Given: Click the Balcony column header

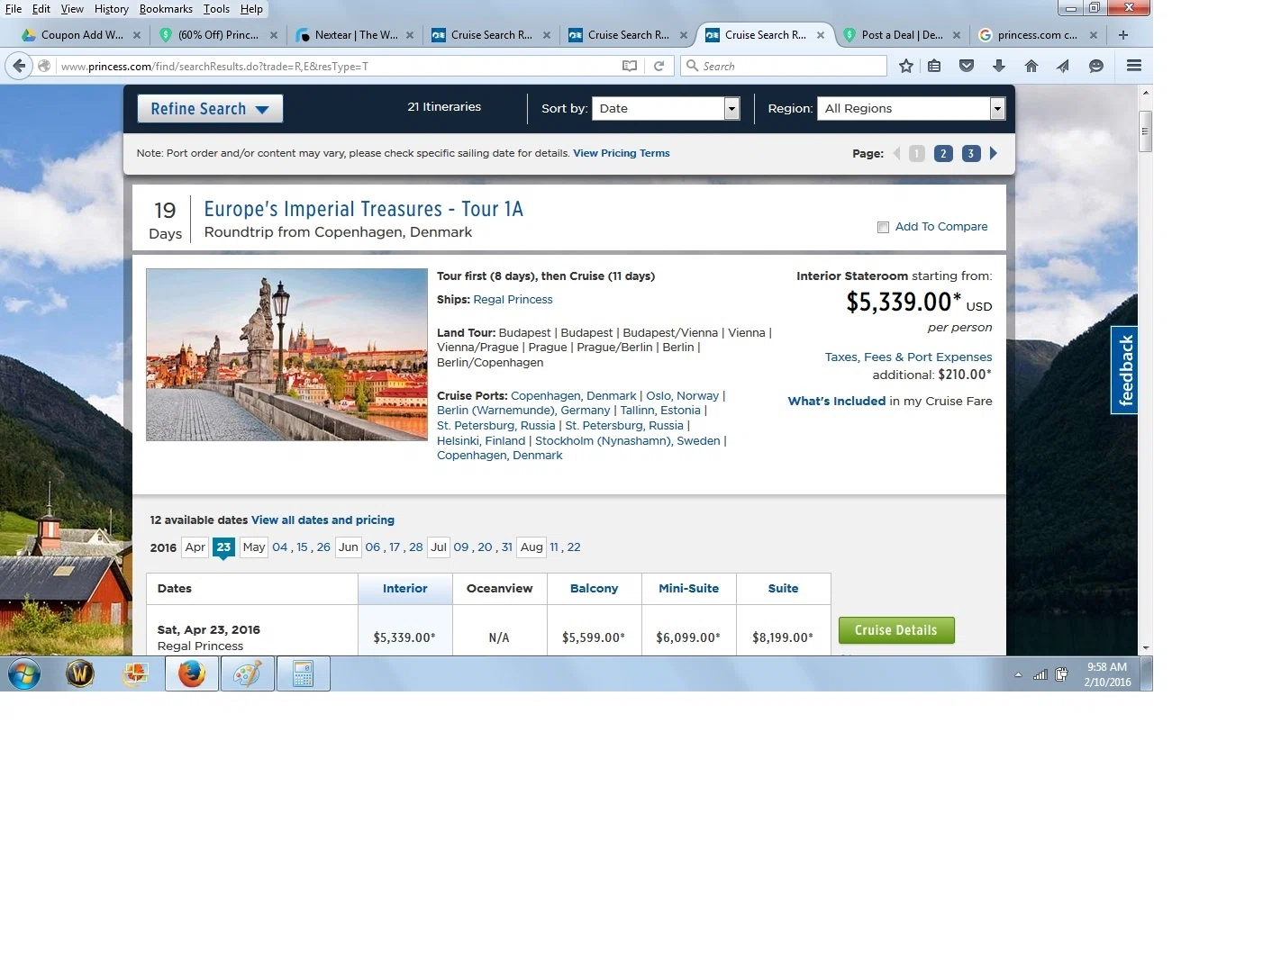Looking at the screenshot, I should coord(595,589).
